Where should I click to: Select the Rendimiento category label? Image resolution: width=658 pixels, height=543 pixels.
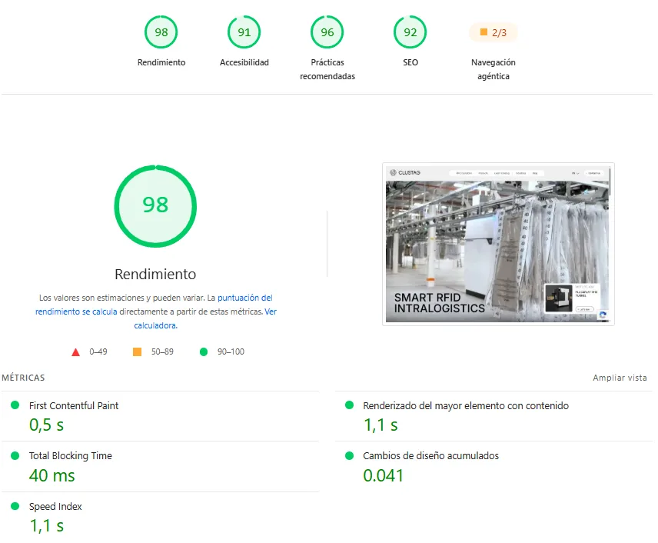(161, 62)
